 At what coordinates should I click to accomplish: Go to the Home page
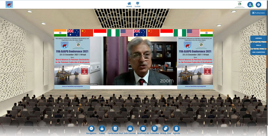click(x=129, y=4)
